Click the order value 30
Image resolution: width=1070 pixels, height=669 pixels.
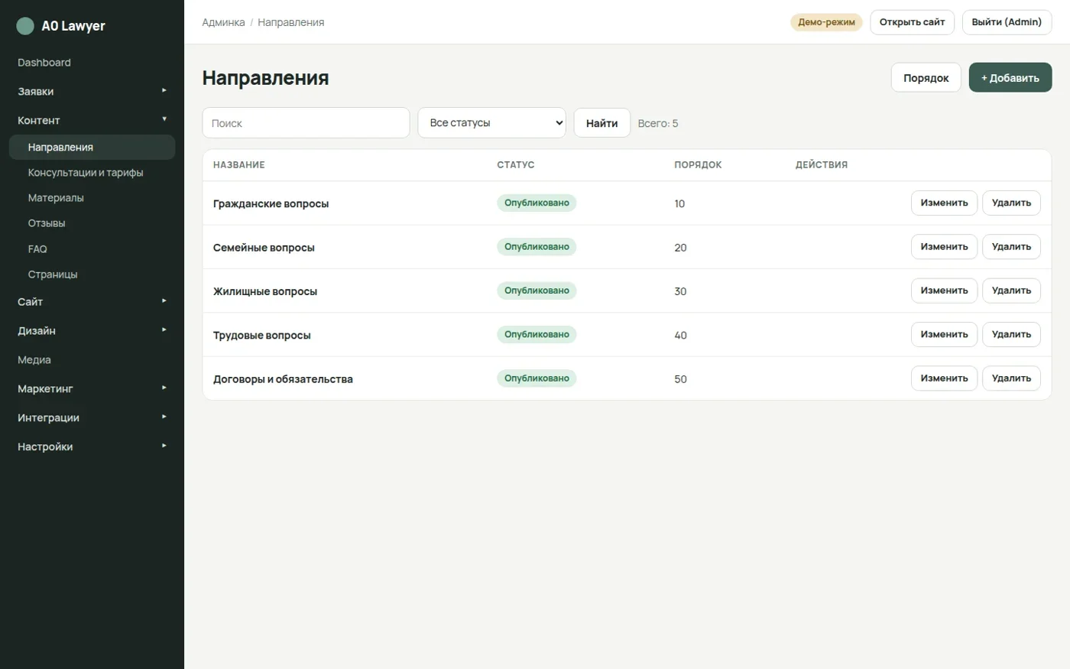pyautogui.click(x=680, y=291)
